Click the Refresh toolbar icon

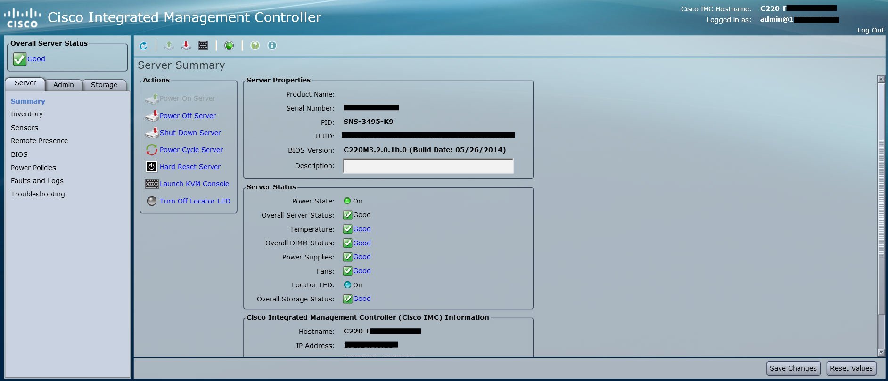tap(143, 46)
